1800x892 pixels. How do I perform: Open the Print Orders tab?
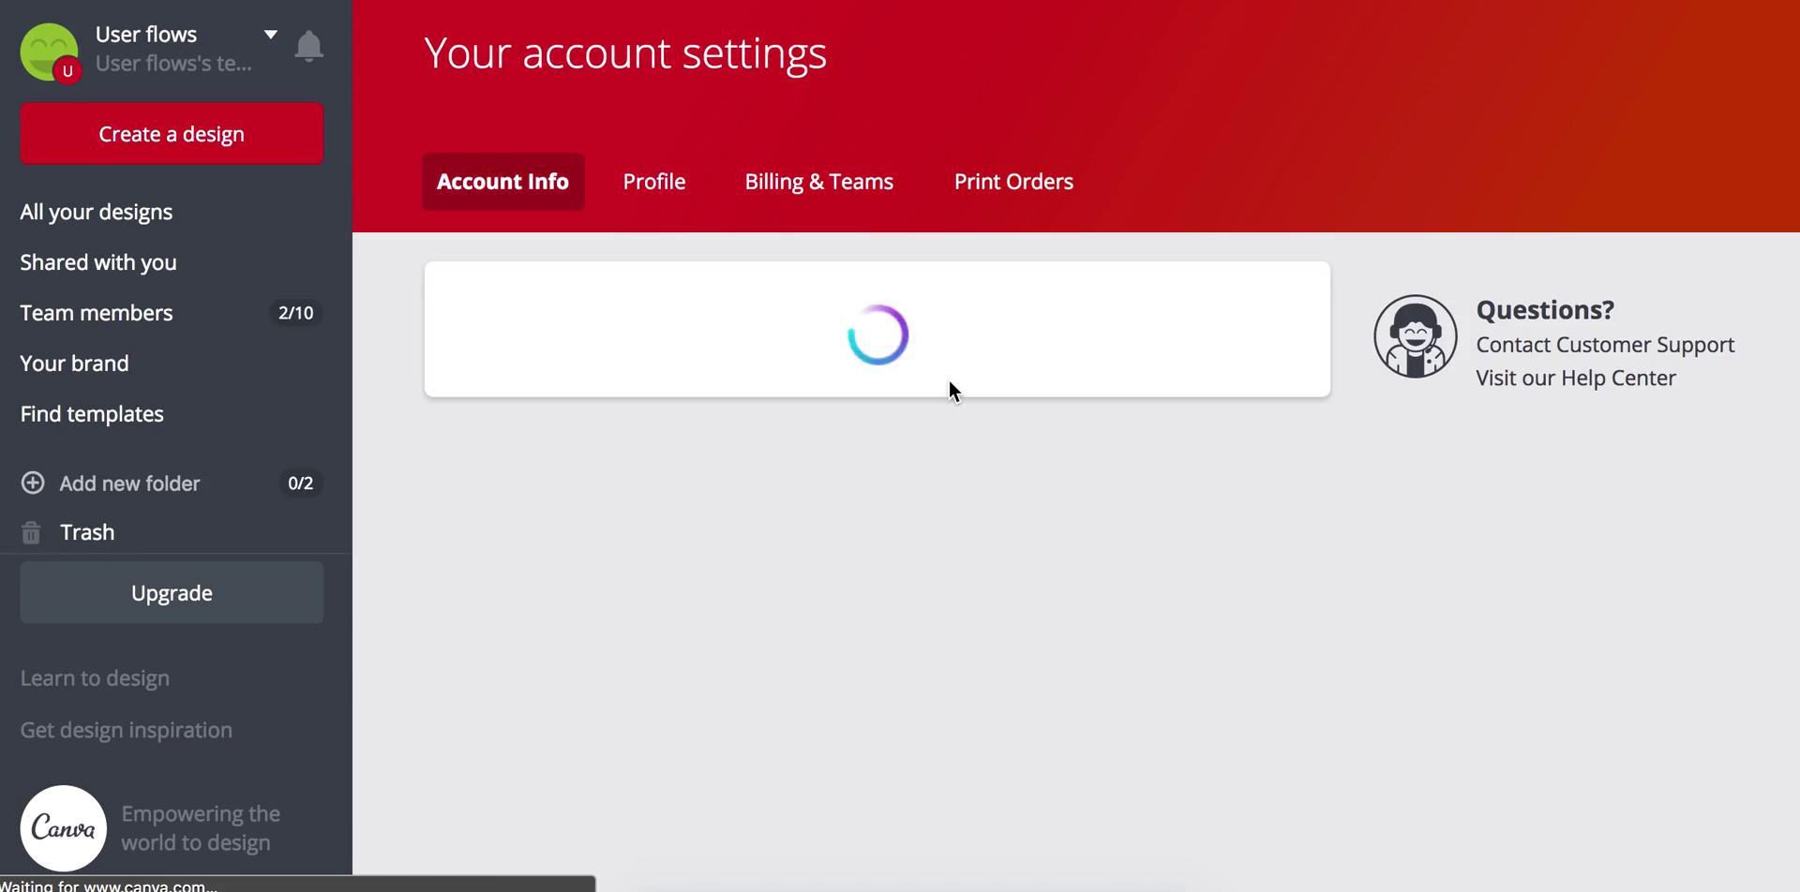(1013, 182)
